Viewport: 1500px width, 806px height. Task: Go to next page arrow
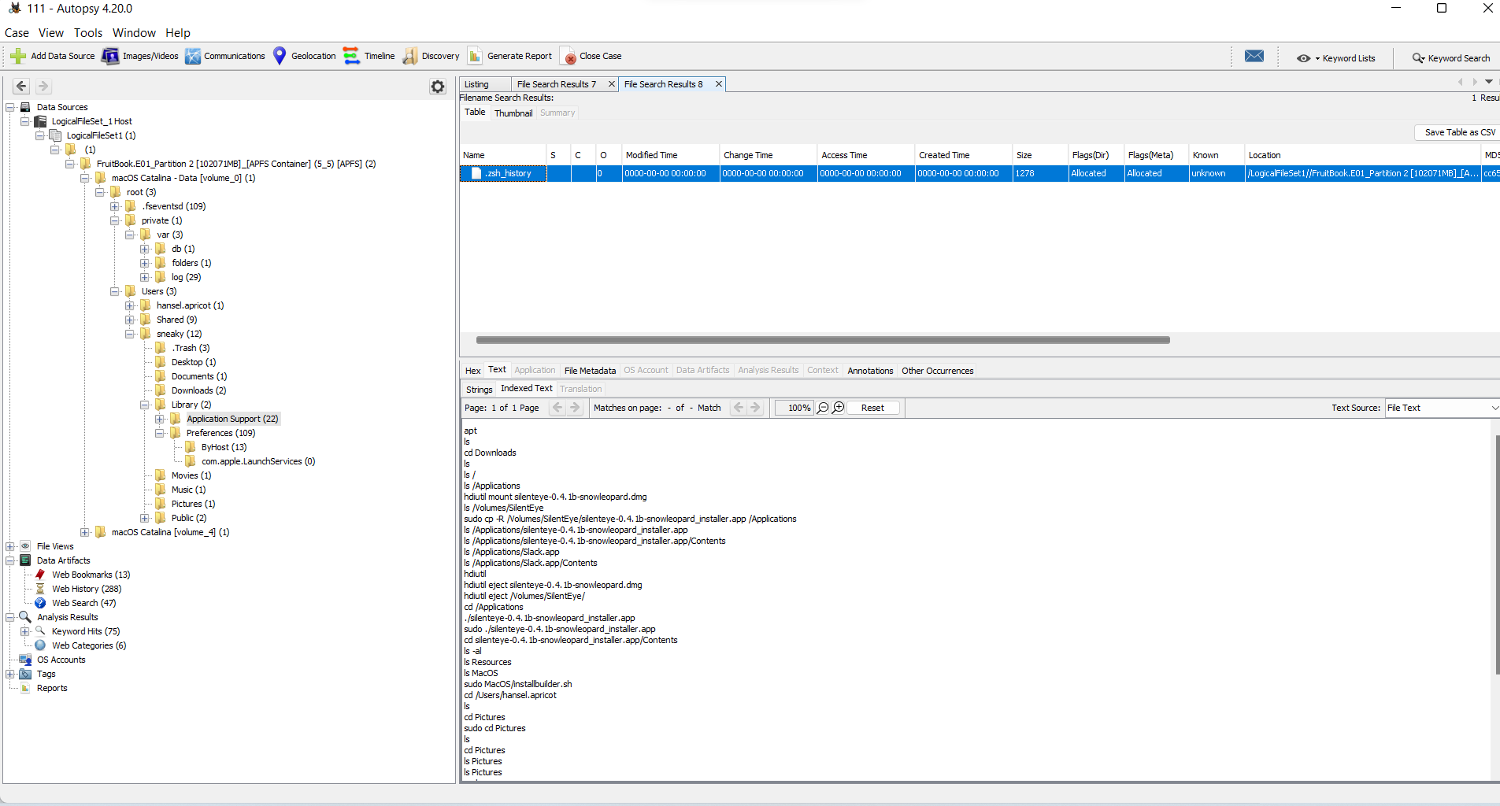(x=575, y=408)
